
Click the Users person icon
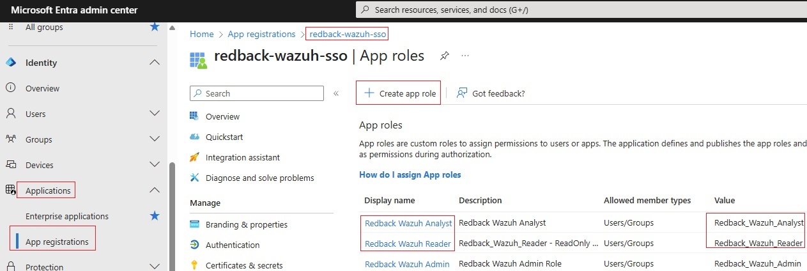10,114
